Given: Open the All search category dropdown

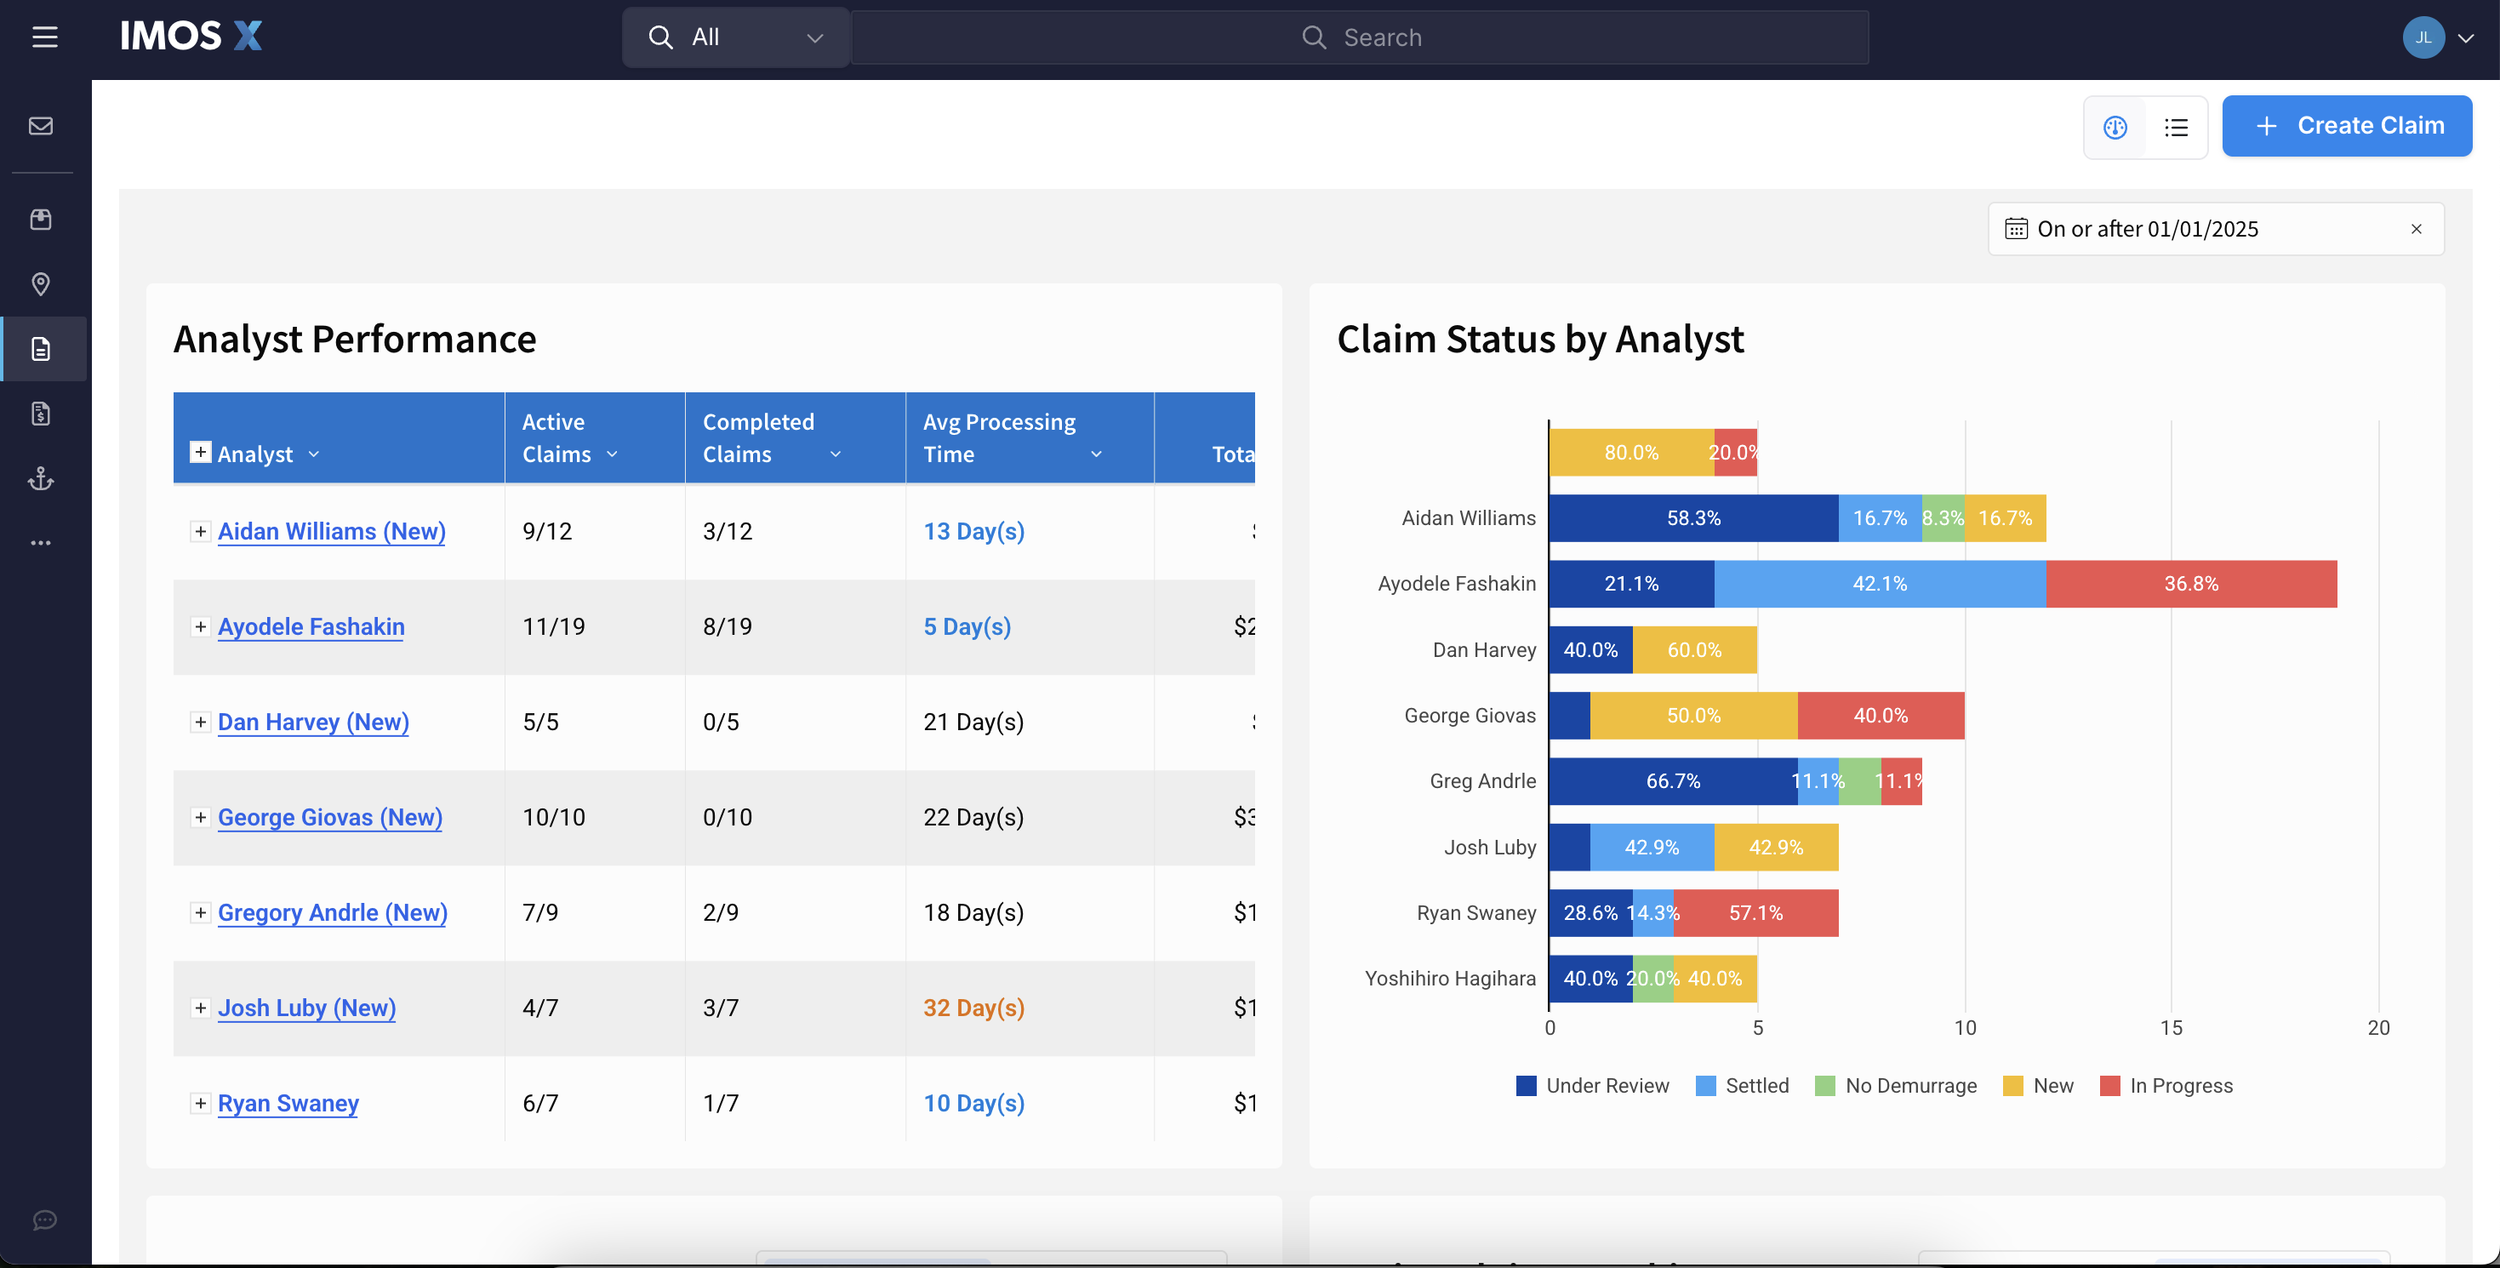Looking at the screenshot, I should click(813, 37).
